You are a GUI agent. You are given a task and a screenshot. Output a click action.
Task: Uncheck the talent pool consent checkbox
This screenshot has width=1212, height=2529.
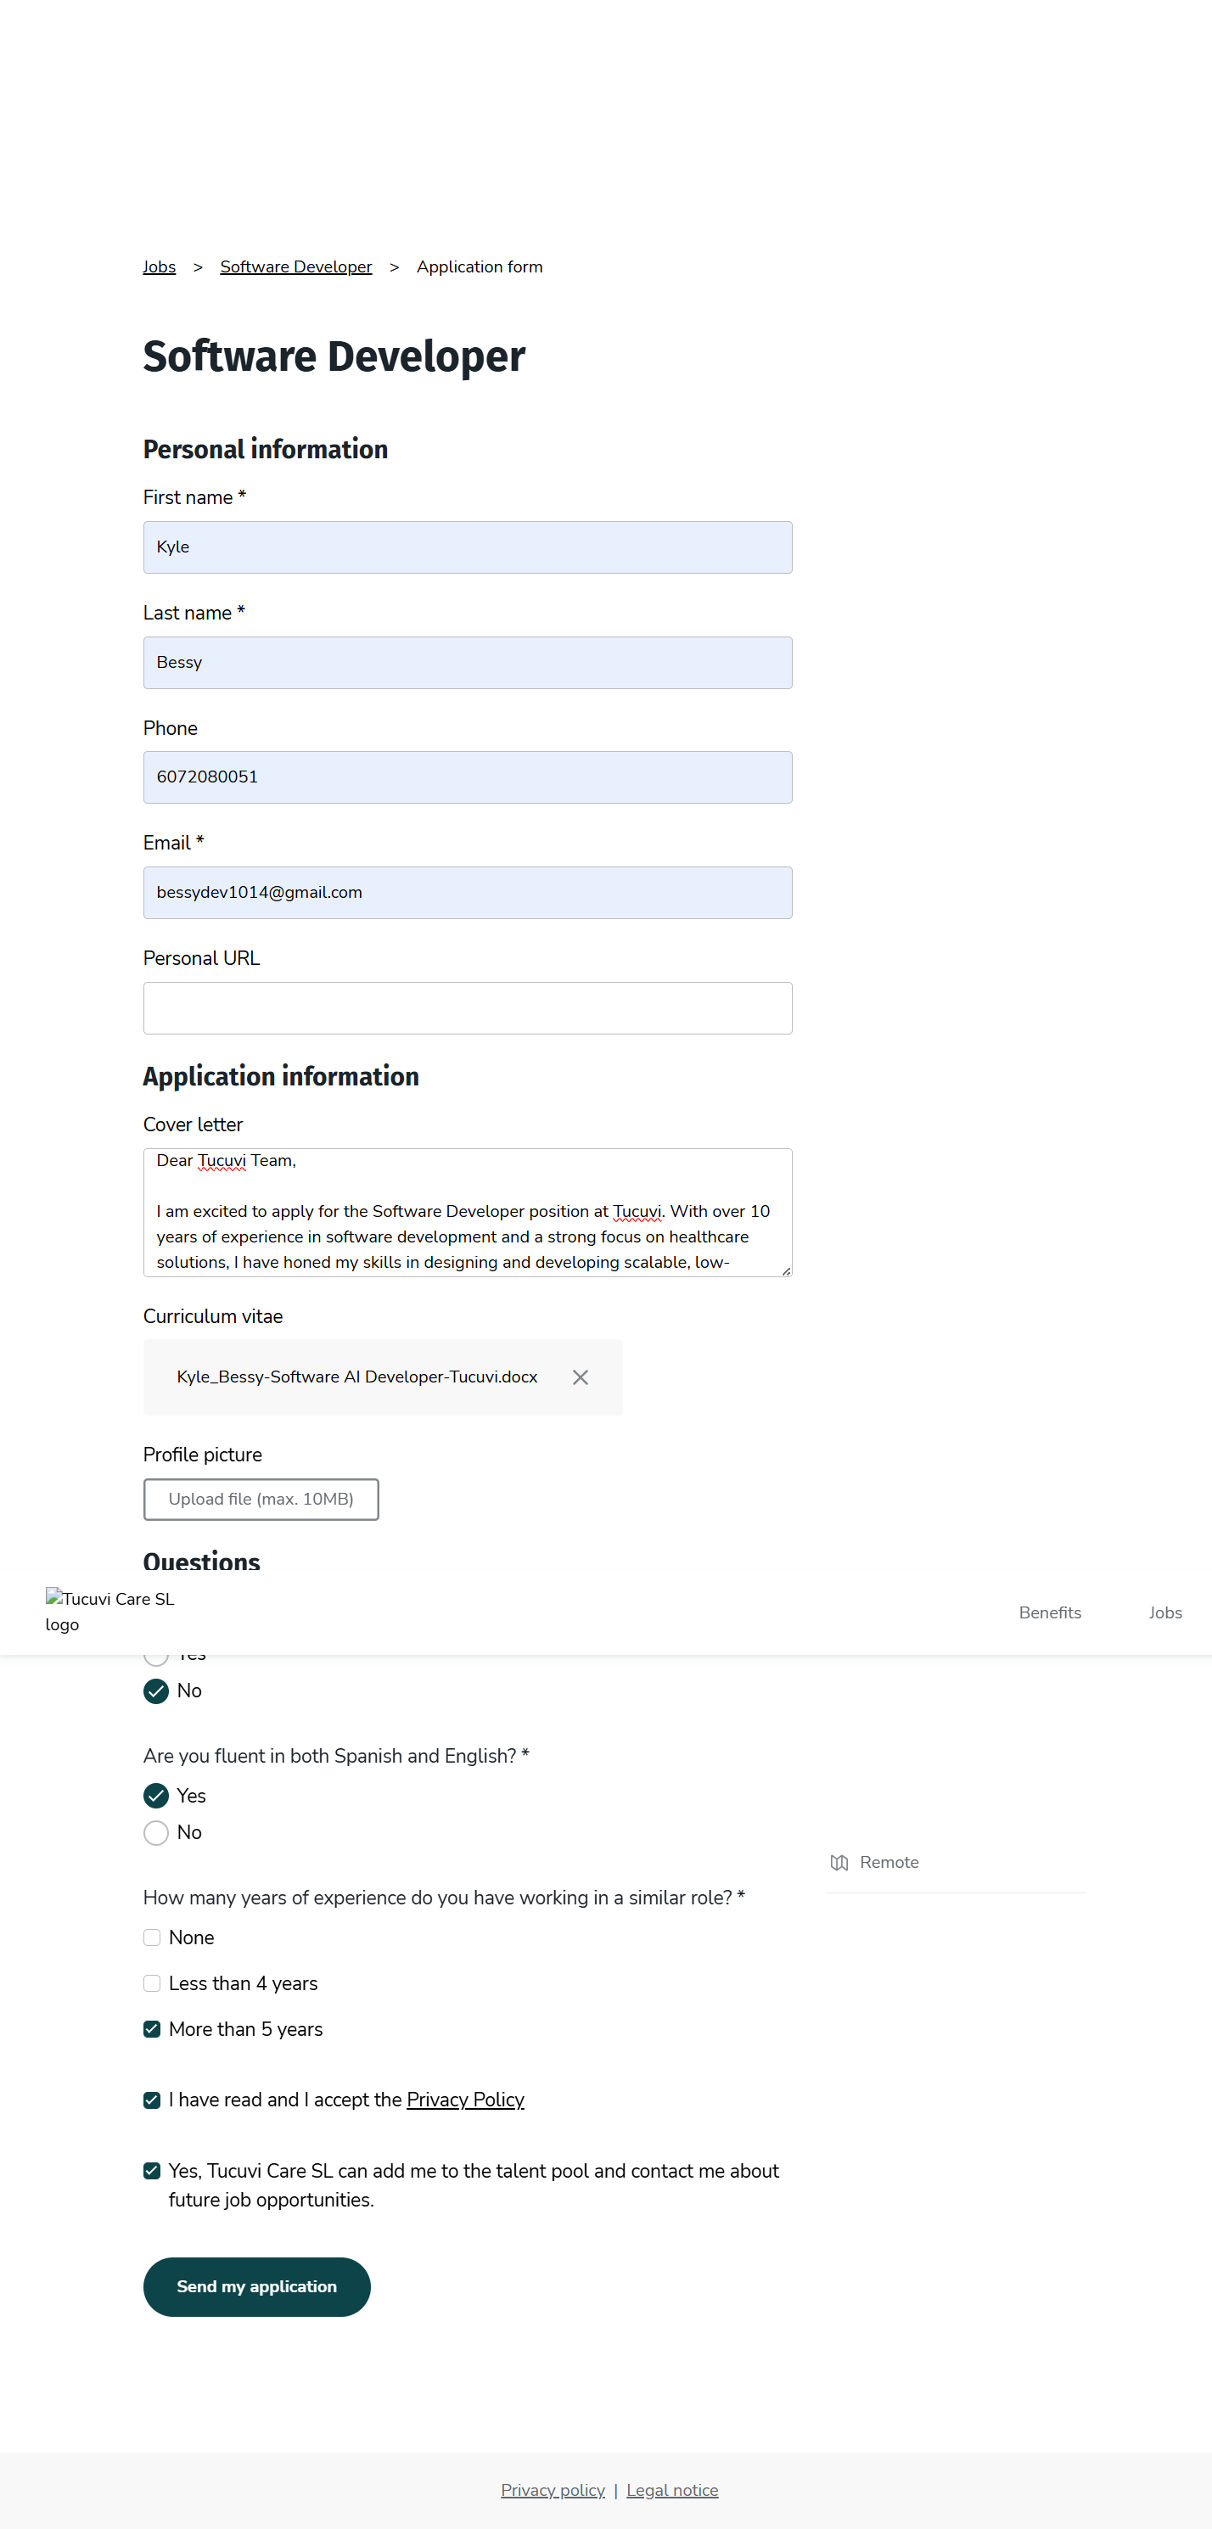152,2171
